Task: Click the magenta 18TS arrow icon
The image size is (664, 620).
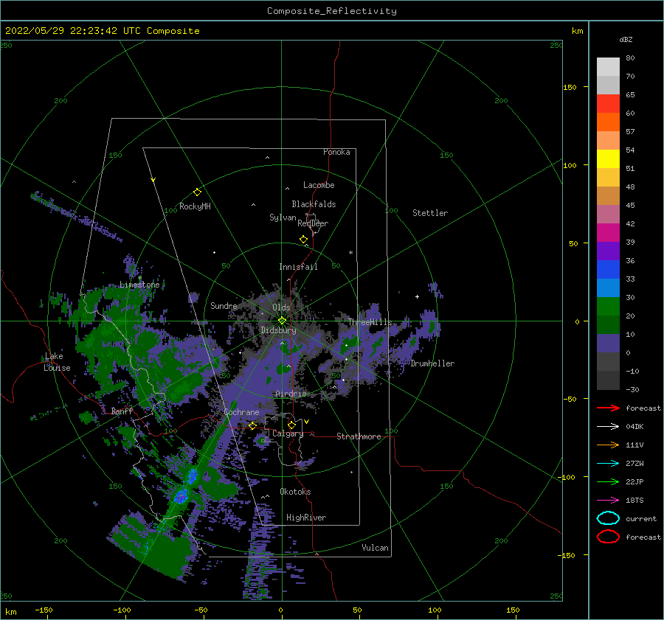Action: (x=608, y=501)
